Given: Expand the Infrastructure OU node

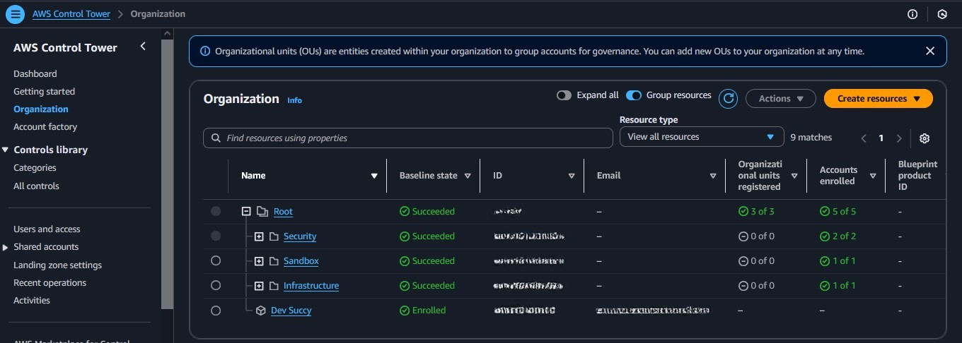Looking at the screenshot, I should [x=259, y=286].
